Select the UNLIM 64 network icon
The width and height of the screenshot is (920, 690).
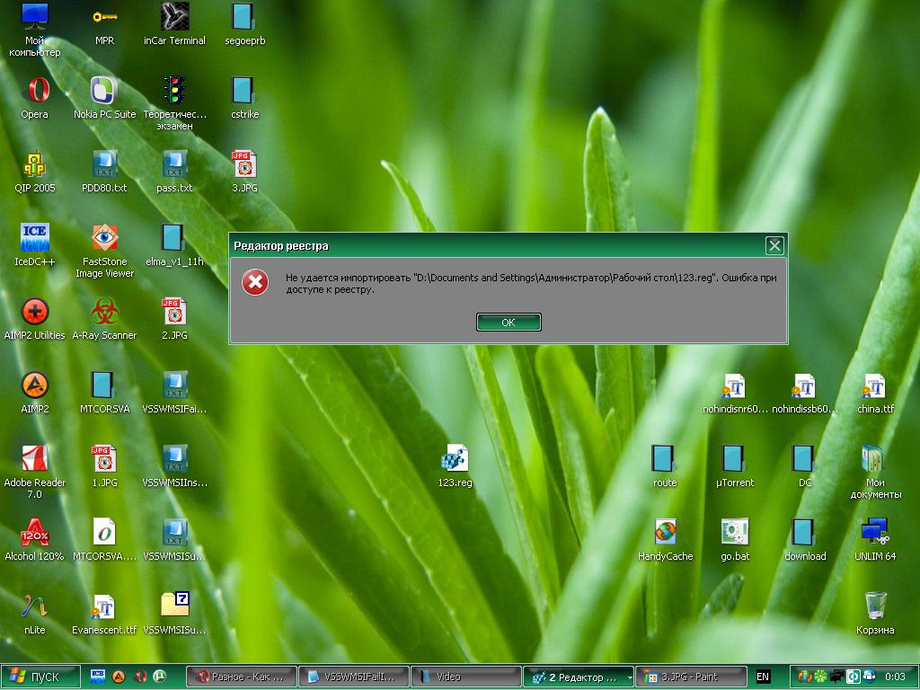875,539
